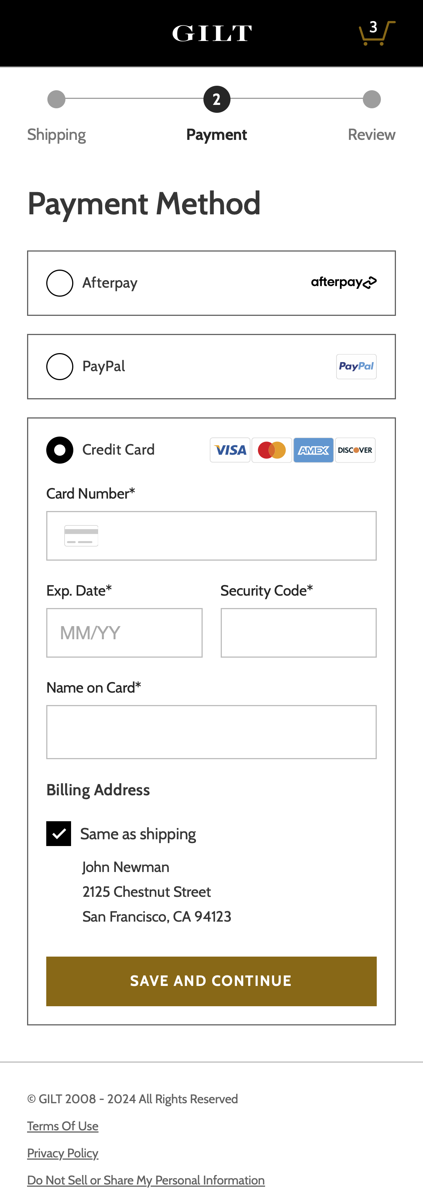Open the Terms Of Use link
The height and width of the screenshot is (1198, 423).
pyautogui.click(x=62, y=1127)
